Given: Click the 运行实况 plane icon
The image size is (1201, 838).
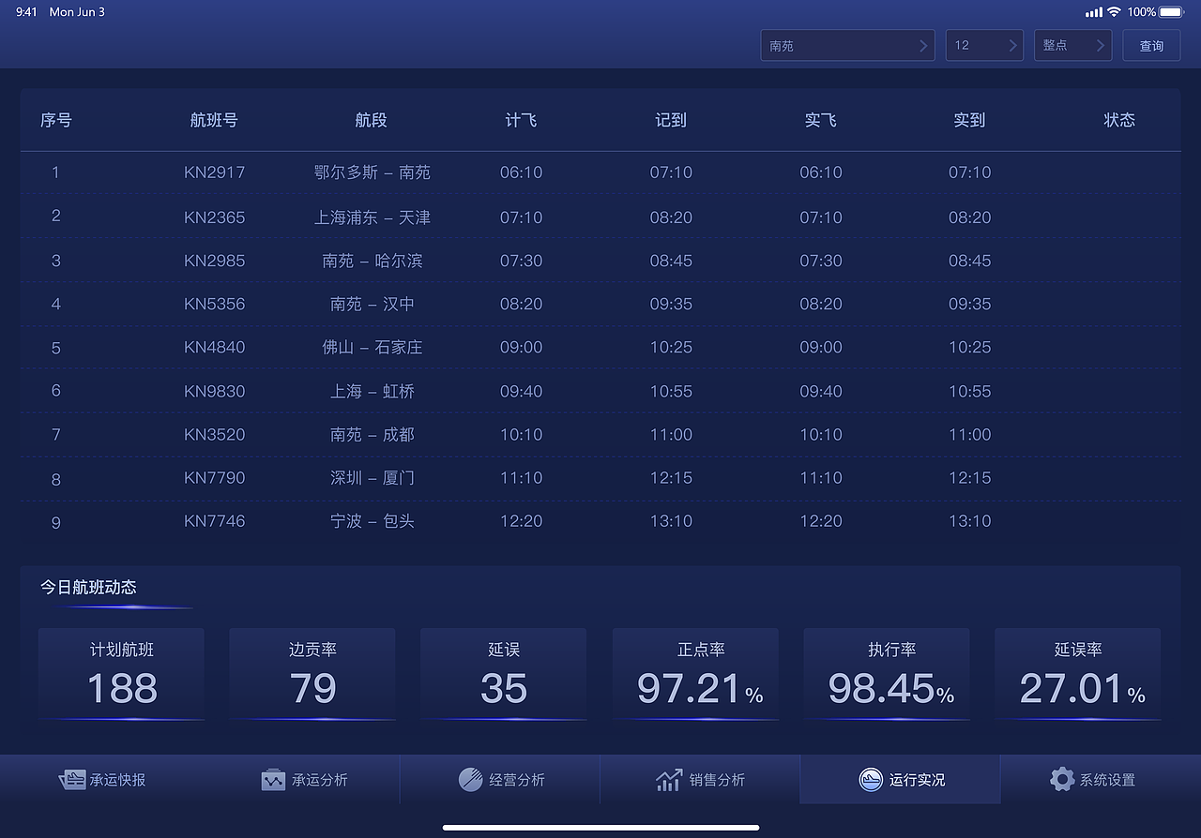Looking at the screenshot, I should (871, 779).
